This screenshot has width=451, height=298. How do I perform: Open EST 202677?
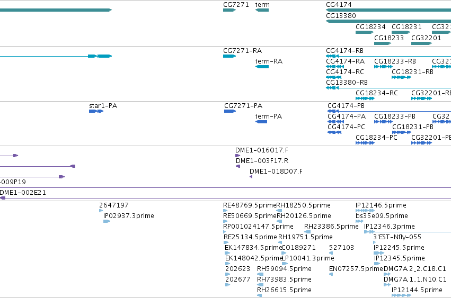click(227, 285)
